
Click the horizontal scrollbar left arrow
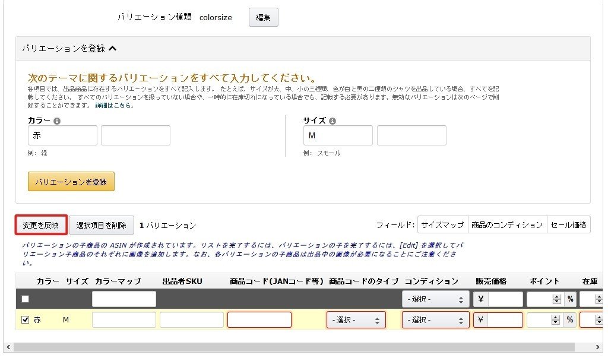(8, 347)
